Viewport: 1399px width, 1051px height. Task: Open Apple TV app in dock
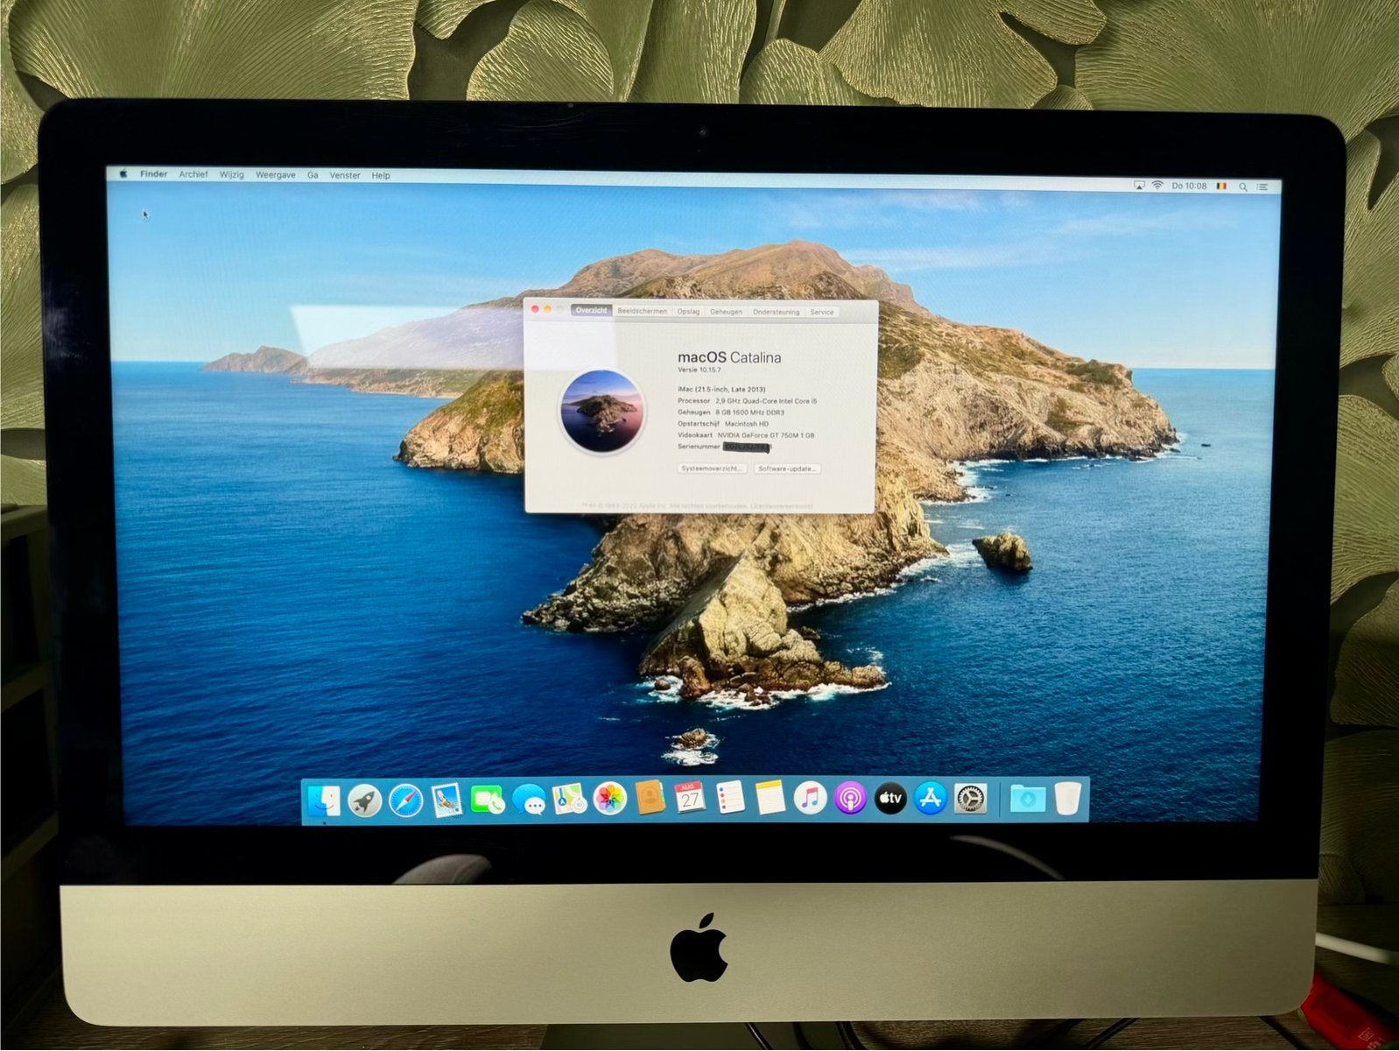tap(890, 798)
